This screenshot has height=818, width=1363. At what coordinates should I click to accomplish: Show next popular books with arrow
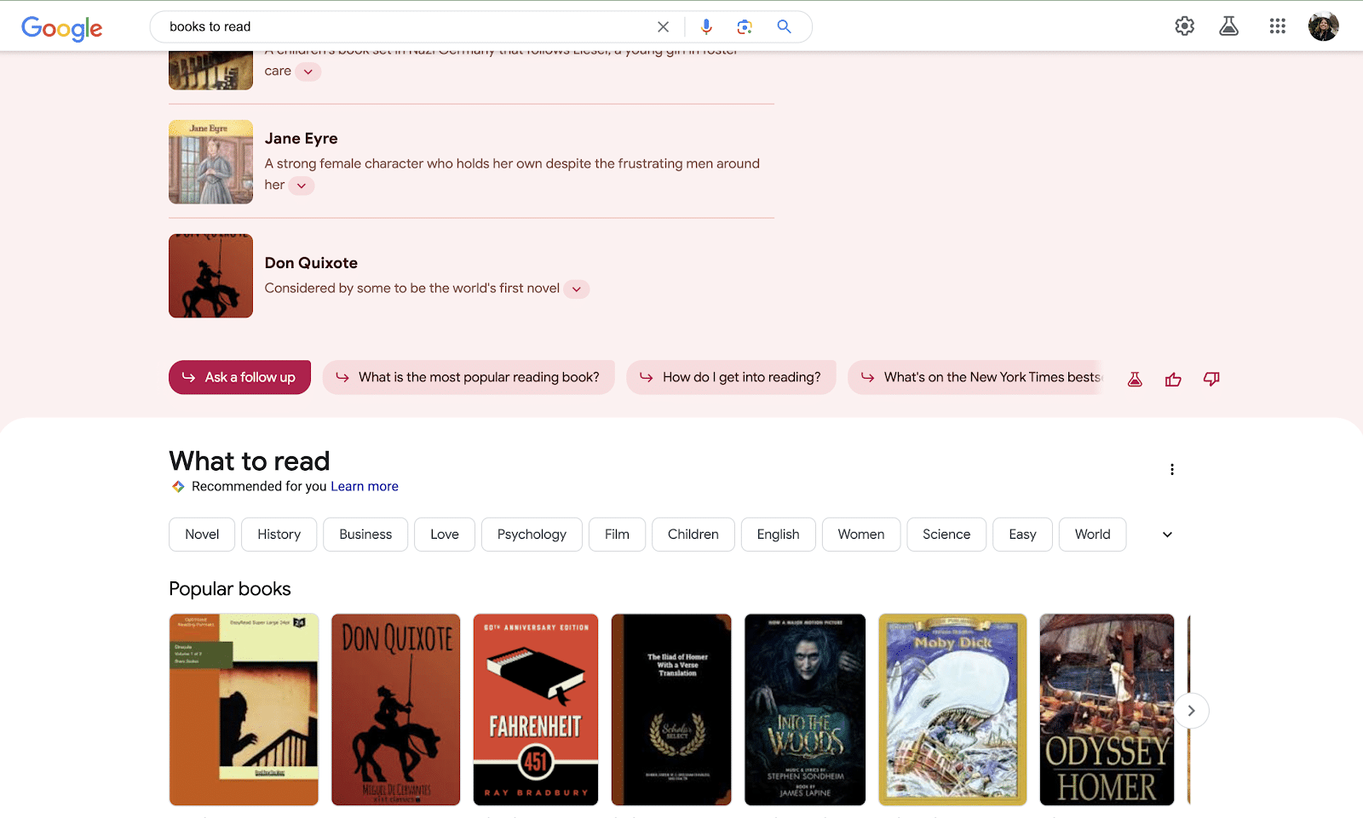[1191, 711]
